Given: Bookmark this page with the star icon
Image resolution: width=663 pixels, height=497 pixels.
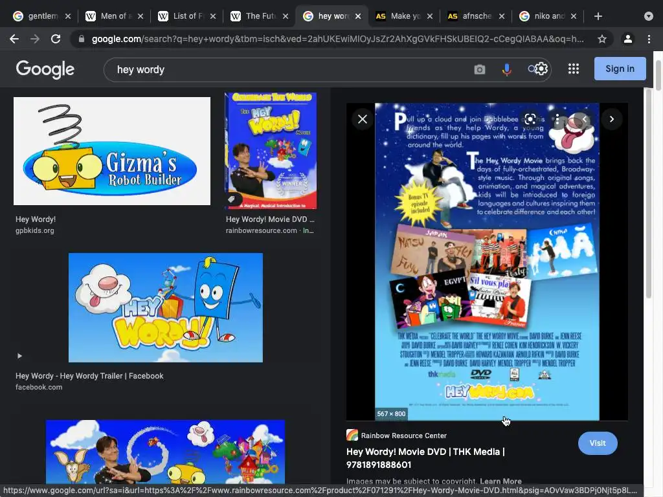Looking at the screenshot, I should (602, 39).
